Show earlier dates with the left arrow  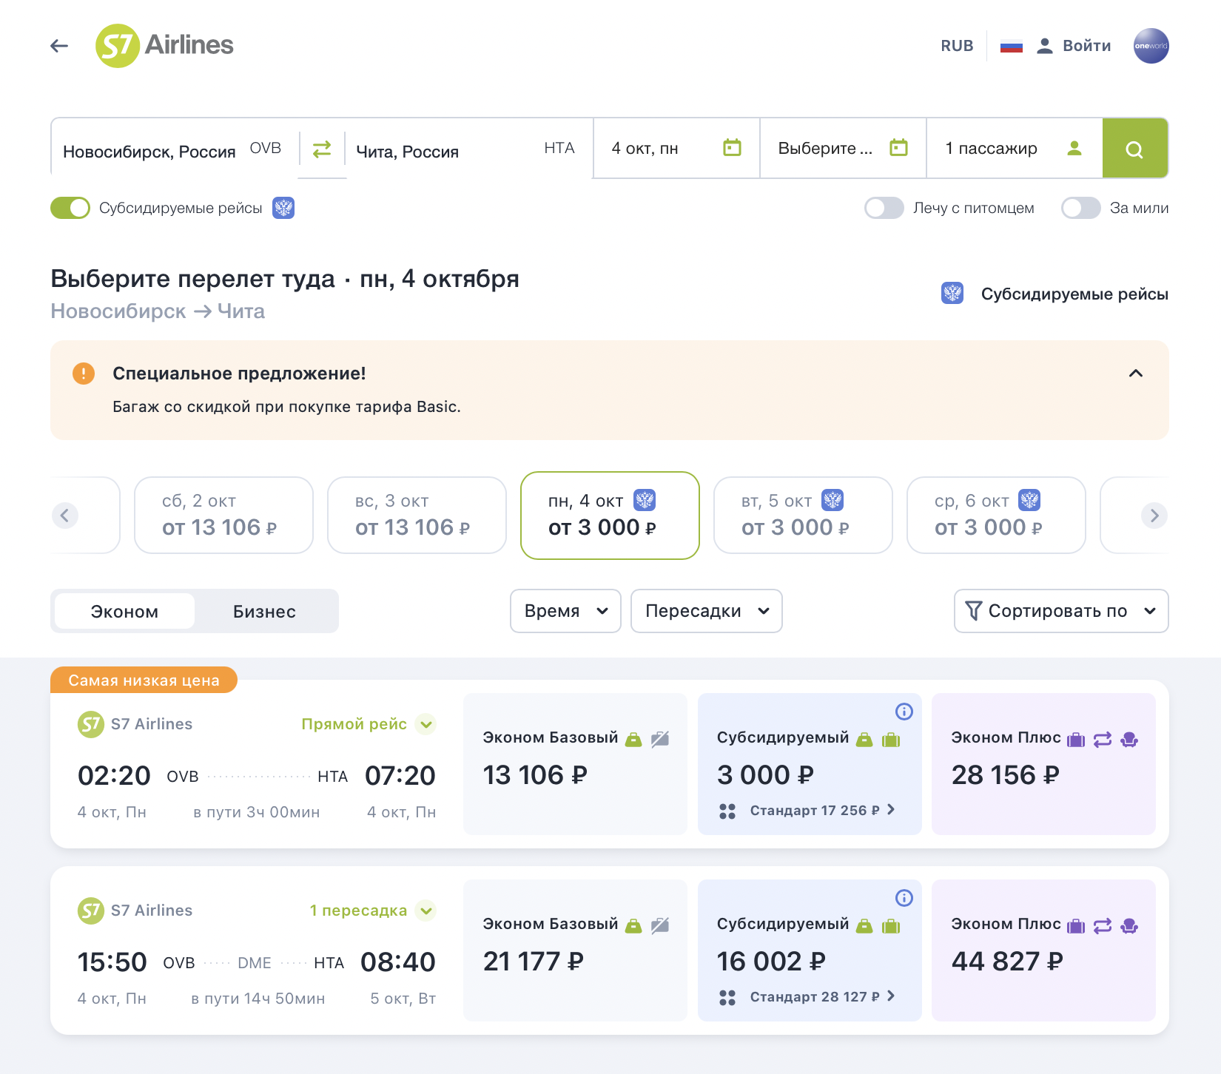point(65,516)
